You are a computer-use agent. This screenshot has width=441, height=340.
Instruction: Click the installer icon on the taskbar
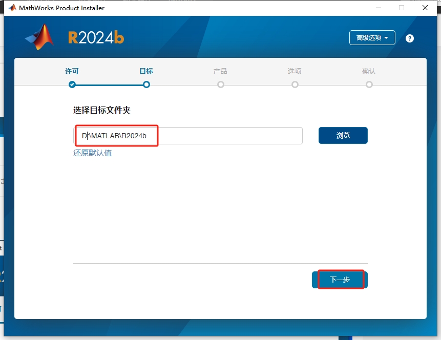pos(346,337)
